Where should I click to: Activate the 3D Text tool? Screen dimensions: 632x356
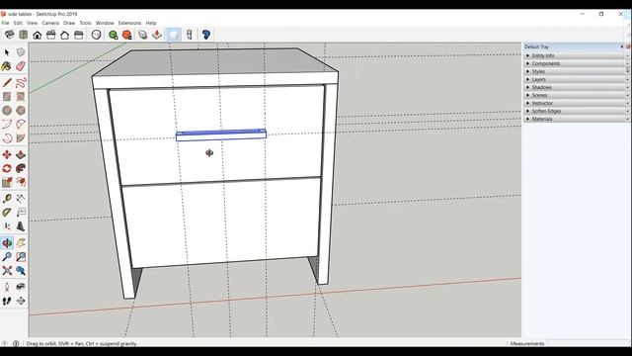pos(21,226)
